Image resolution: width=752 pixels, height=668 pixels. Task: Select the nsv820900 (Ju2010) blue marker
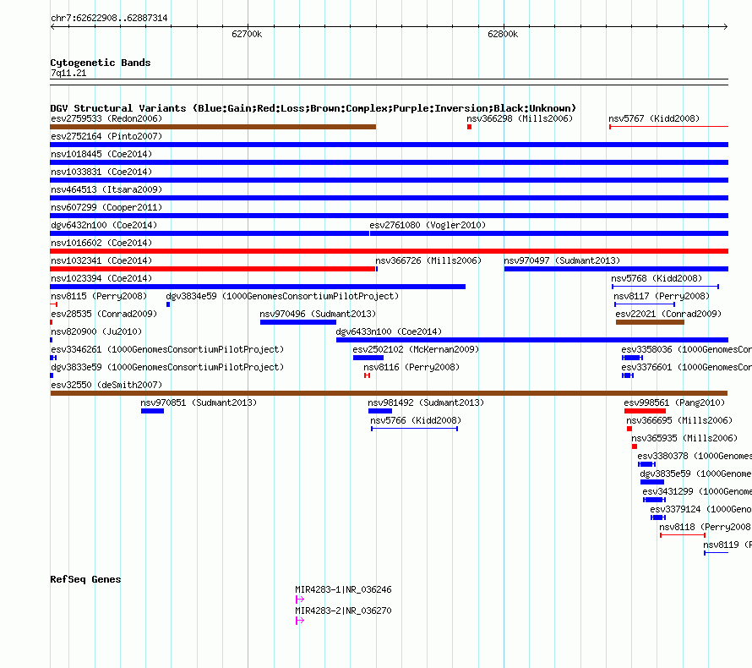click(52, 340)
